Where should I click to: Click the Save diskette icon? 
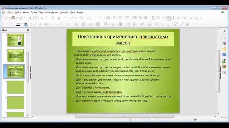[21, 18]
